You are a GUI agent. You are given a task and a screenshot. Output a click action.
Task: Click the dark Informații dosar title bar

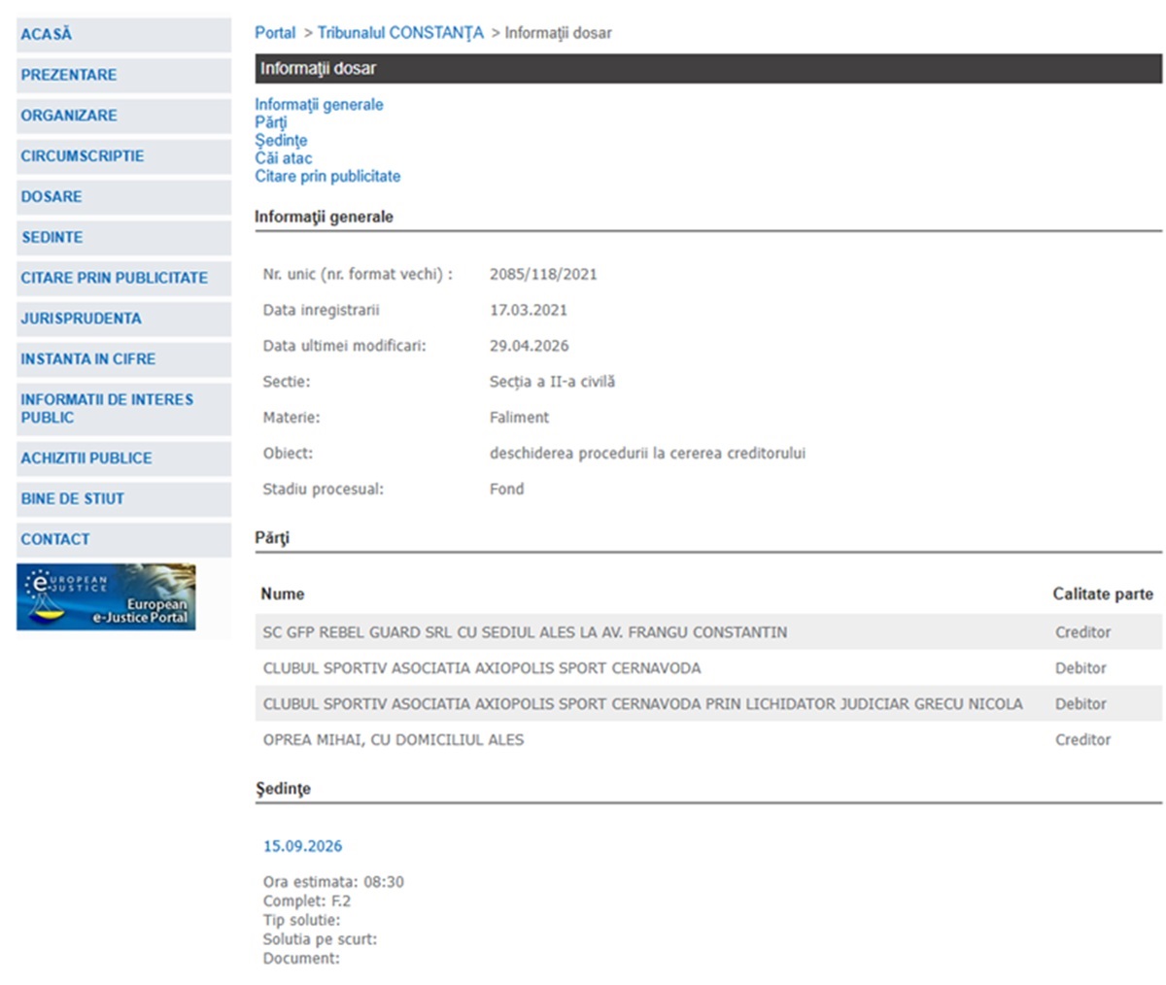[x=708, y=68]
